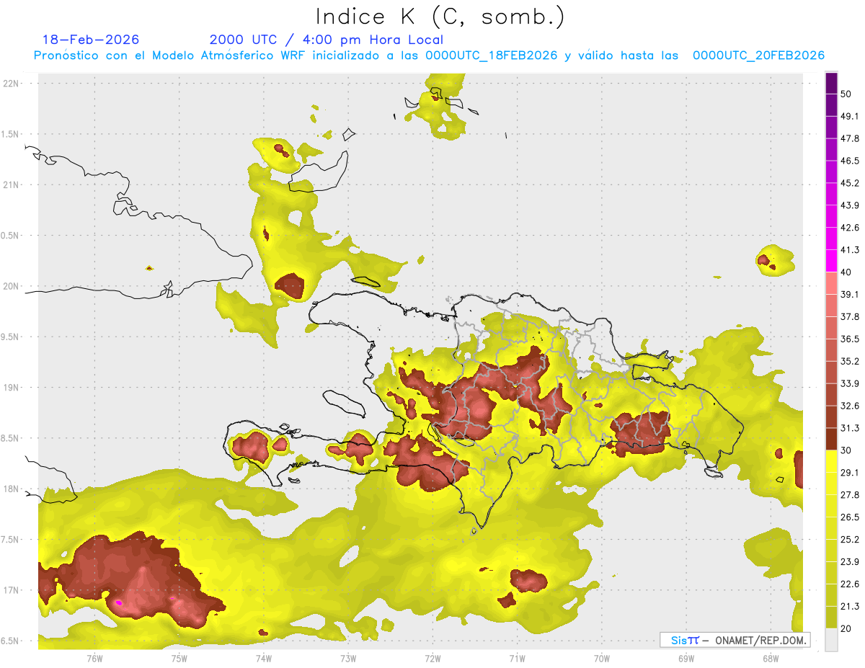The width and height of the screenshot is (865, 668).
Task: Click the '75W' longitude label
Action: click(179, 658)
